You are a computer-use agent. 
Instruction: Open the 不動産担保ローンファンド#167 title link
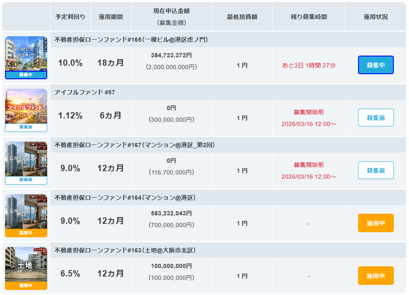[135, 145]
